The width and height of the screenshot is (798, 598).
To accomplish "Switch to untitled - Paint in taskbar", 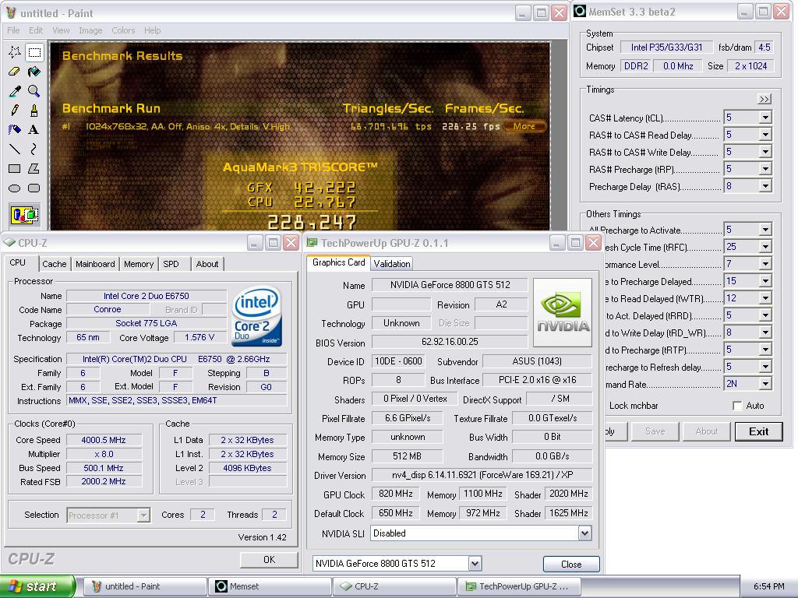I will point(144,586).
